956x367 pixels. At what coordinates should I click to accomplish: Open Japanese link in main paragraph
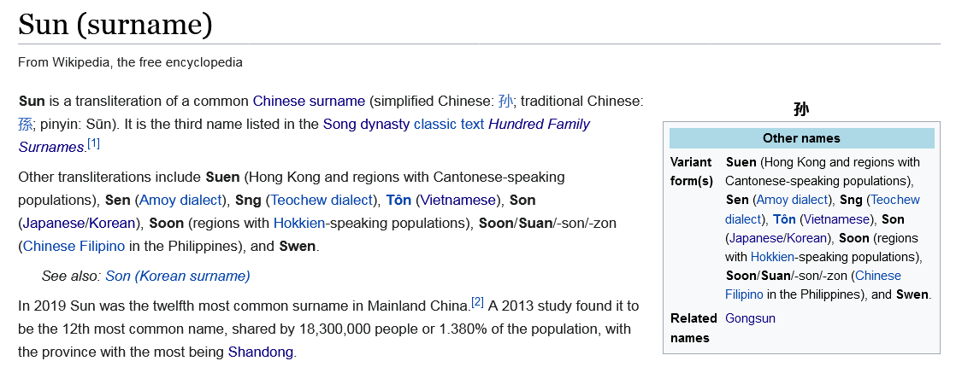52,224
